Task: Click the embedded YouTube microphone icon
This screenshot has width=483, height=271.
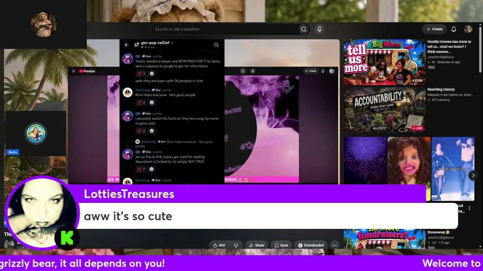Action: click(253, 71)
